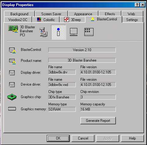Open the tweak tools hammer icon page
147x145 pixels.
click(43, 32)
